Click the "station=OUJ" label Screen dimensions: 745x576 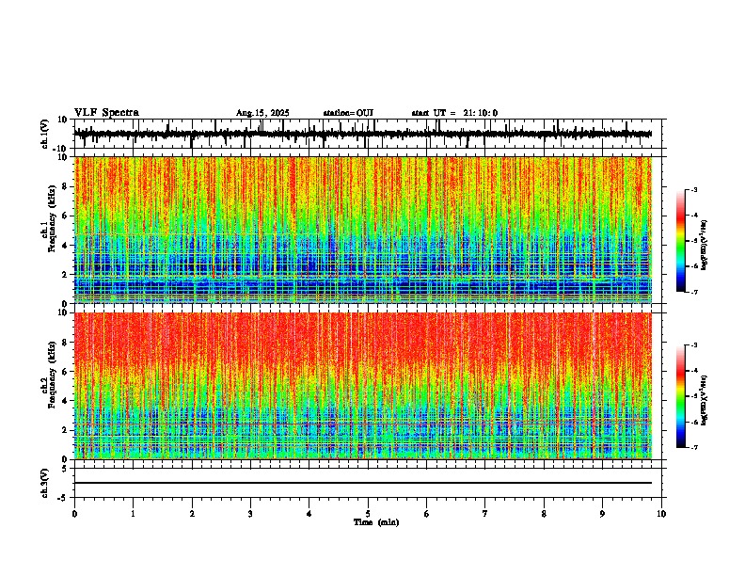coord(348,113)
